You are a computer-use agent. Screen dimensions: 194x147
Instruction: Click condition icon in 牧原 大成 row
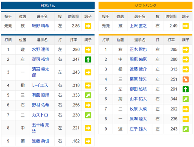click(186, 109)
